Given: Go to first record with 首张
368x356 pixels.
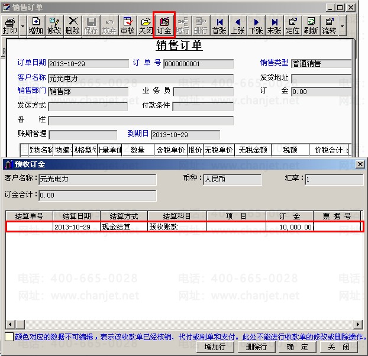Looking at the screenshot, I should 219,25.
